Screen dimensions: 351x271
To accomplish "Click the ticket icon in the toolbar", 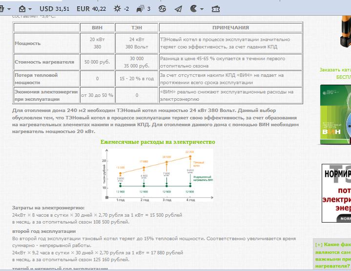I will 216,9.
